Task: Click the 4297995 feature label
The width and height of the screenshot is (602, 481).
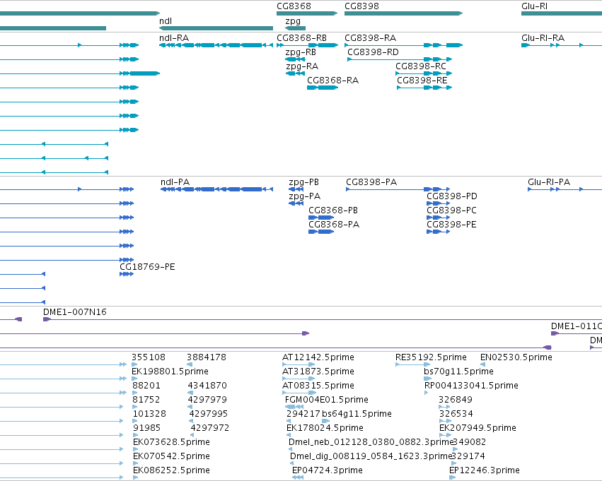Action: 209,414
